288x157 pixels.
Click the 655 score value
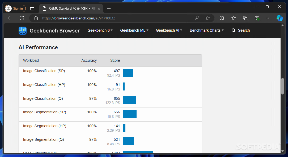(x=117, y=98)
